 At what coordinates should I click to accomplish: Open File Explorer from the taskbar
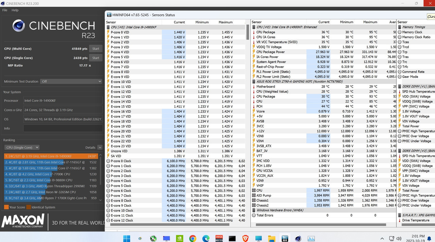(272, 238)
